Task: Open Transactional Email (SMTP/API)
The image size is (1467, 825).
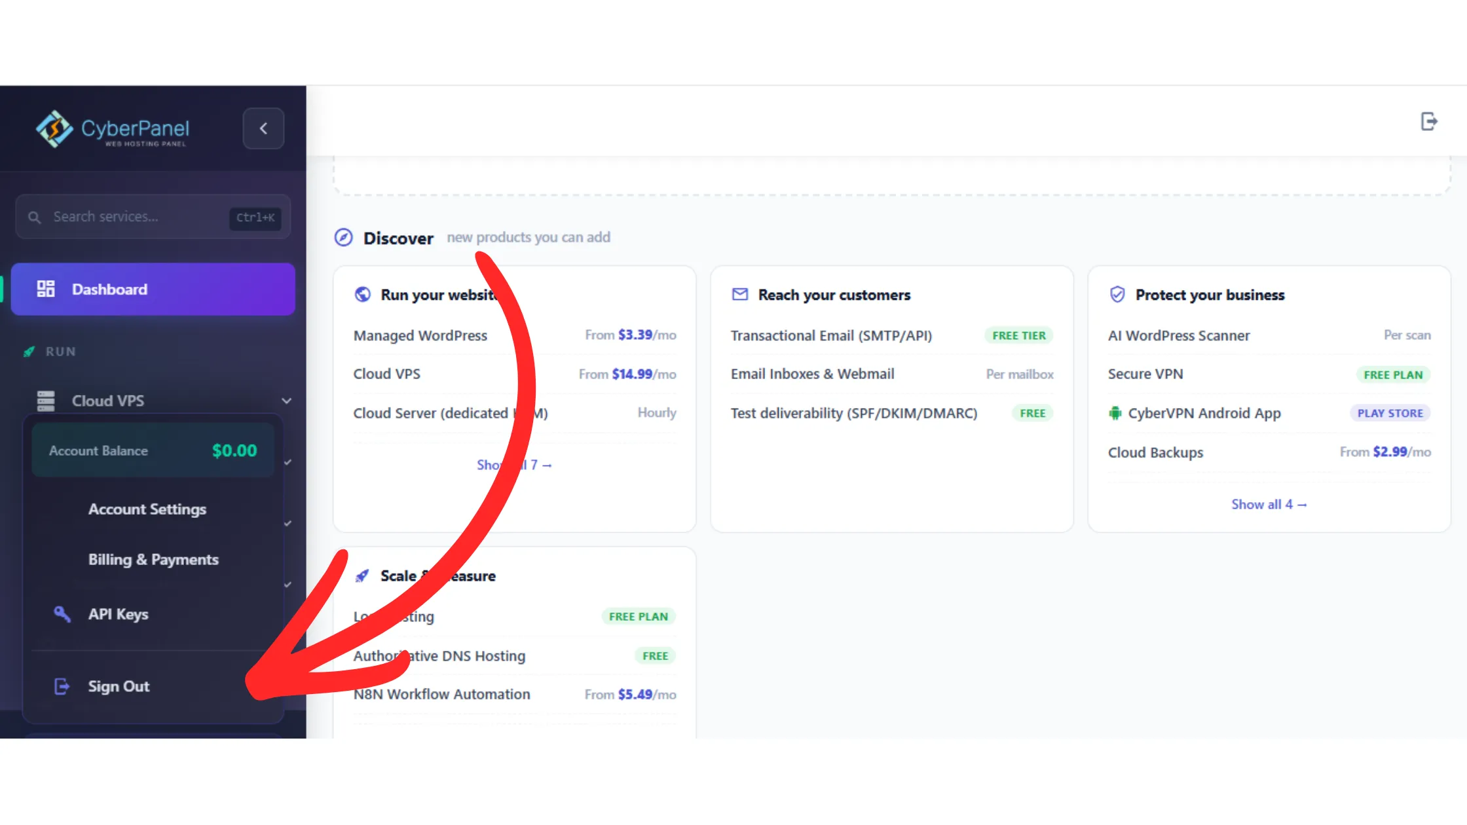Action: (x=831, y=335)
